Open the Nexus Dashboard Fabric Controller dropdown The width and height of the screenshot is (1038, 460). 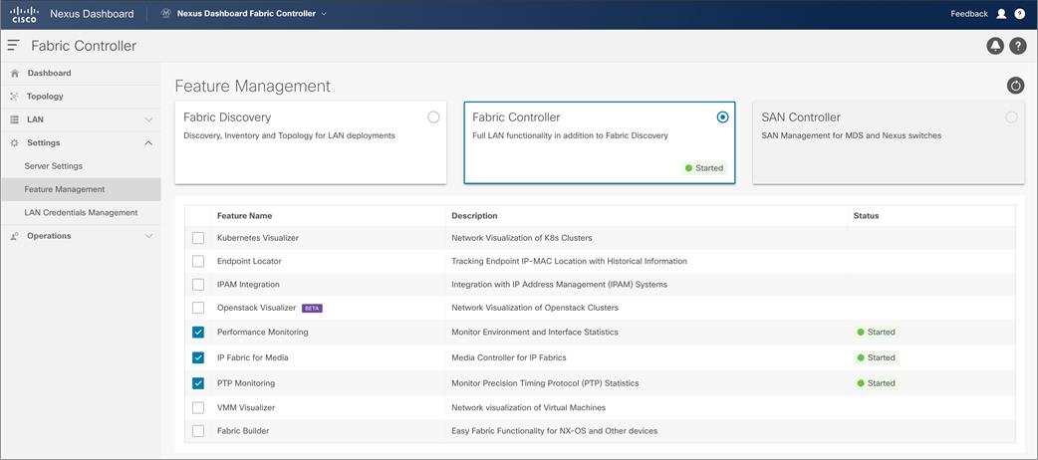click(252, 14)
